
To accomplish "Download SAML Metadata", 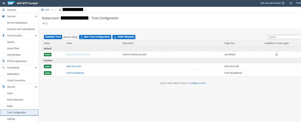I will coord(124,37).
